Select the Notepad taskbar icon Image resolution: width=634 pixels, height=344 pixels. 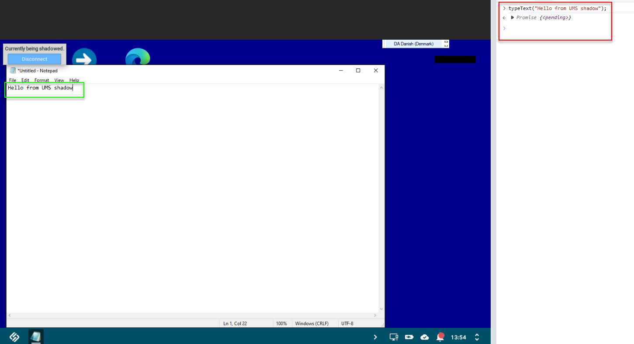36,337
